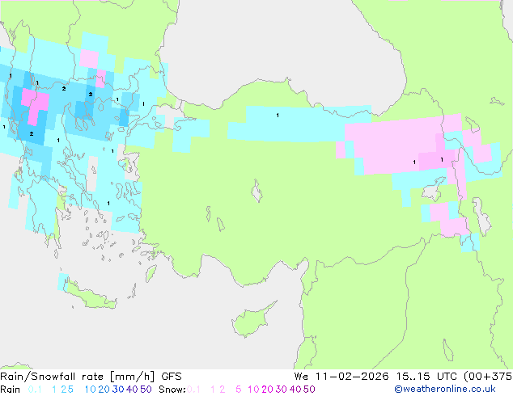
Task: Pick the Snow 30 legend color value
Action: 281,390
